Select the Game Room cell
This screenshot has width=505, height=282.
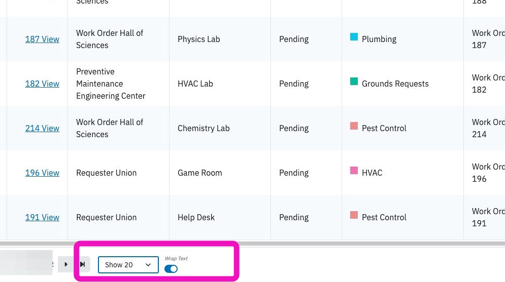(220, 173)
